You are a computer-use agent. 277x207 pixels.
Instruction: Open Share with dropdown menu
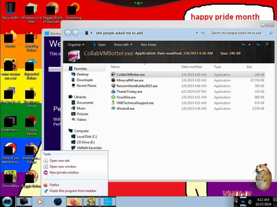[x=123, y=45]
